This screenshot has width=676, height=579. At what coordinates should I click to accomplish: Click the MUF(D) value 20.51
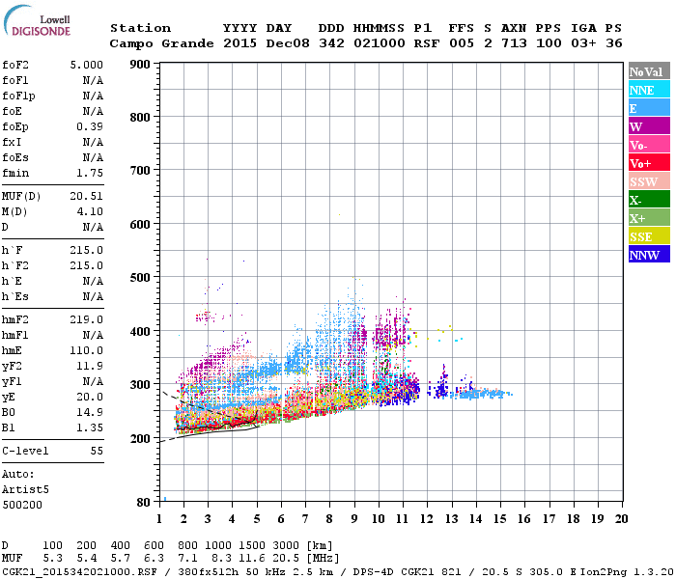pyautogui.click(x=87, y=197)
